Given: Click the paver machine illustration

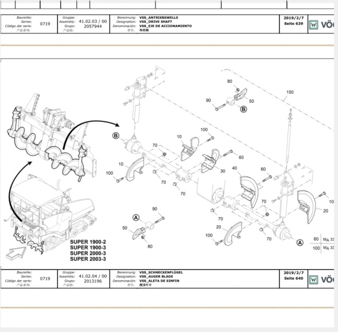Looking at the screenshot, I should click(x=50, y=215).
